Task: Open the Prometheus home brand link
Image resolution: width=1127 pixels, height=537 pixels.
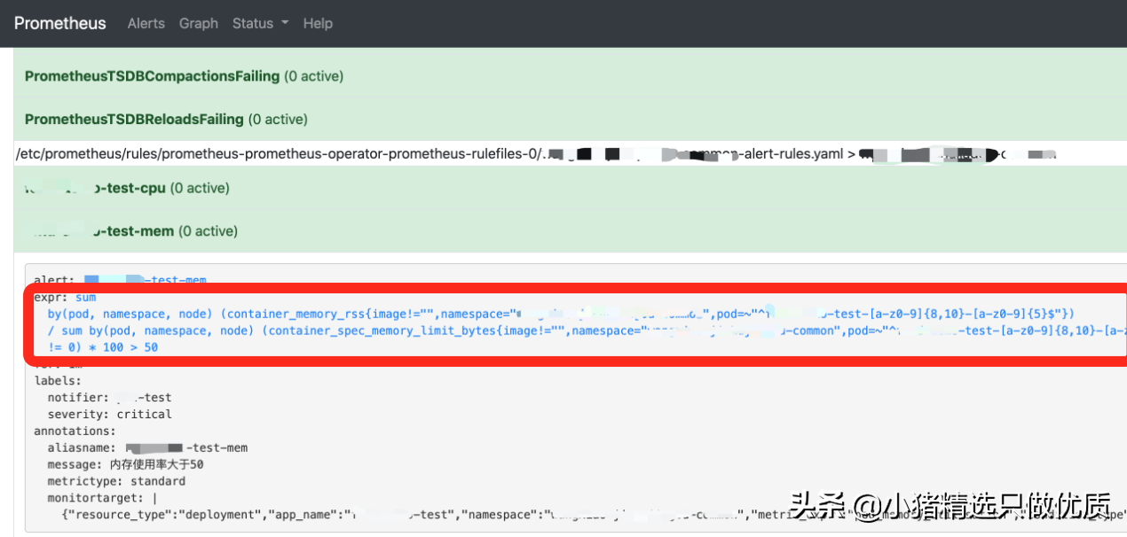Action: [59, 23]
